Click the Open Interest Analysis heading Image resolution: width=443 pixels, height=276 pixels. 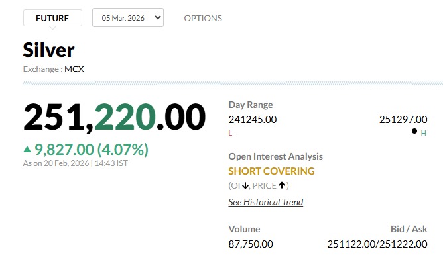coord(275,156)
